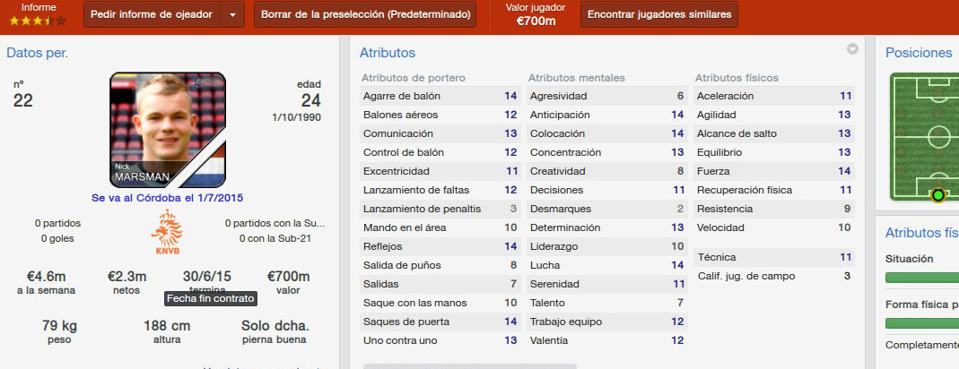Click Pedir informe de ojeador button

tap(153, 14)
